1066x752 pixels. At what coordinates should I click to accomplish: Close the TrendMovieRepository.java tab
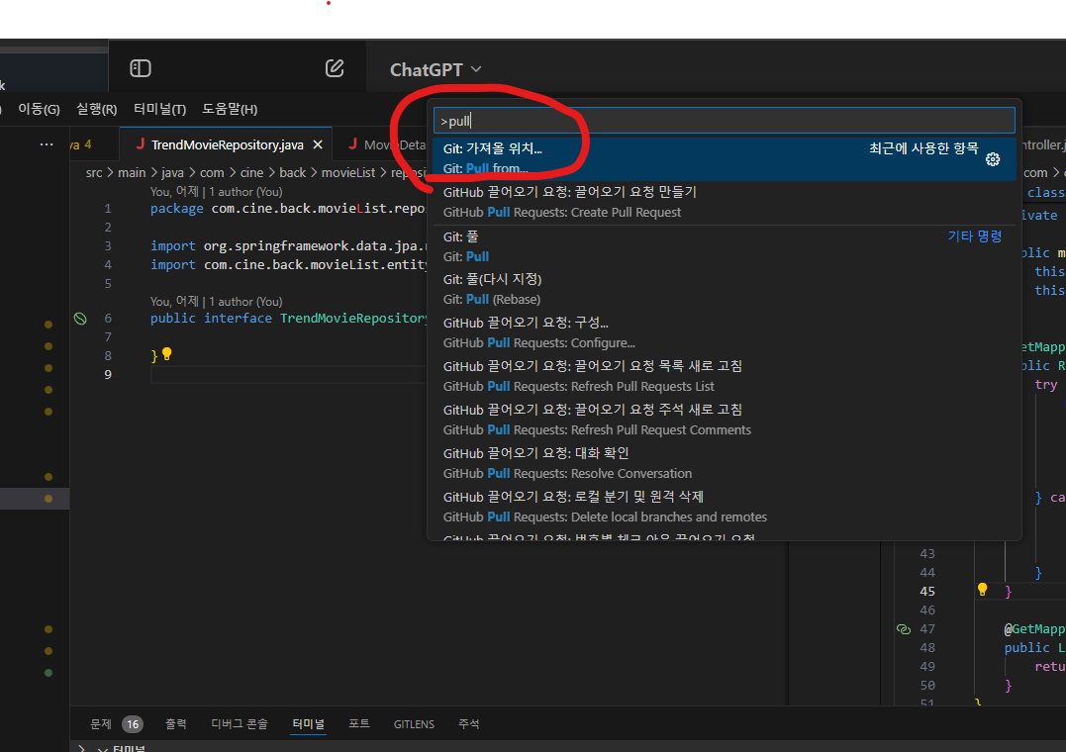coord(318,144)
